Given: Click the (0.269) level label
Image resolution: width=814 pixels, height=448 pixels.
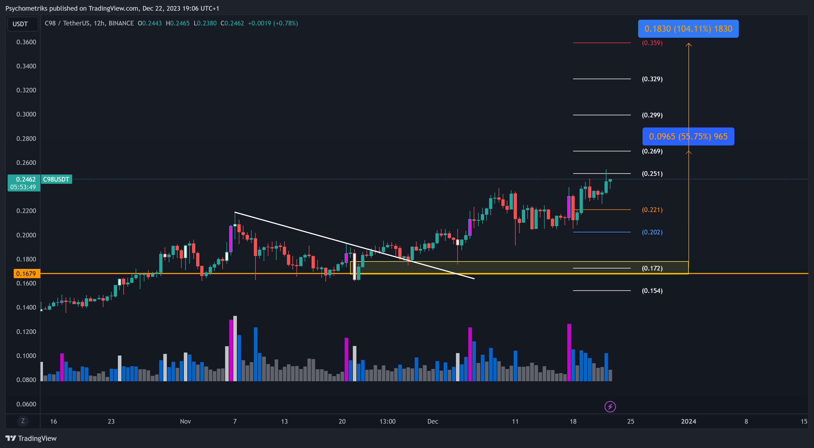Looking at the screenshot, I should 652,151.
